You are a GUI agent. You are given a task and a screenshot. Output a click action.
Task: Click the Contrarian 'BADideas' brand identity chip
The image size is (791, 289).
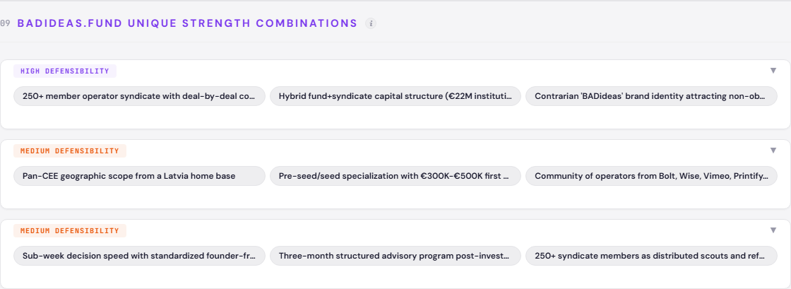651,96
